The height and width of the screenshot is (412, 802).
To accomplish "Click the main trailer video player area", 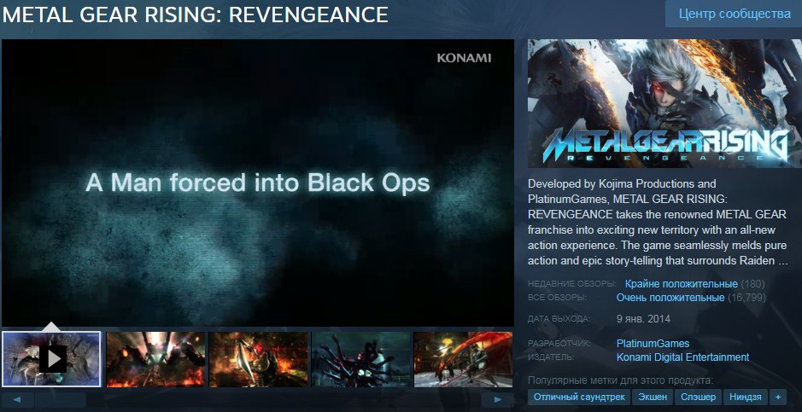I will [x=257, y=183].
